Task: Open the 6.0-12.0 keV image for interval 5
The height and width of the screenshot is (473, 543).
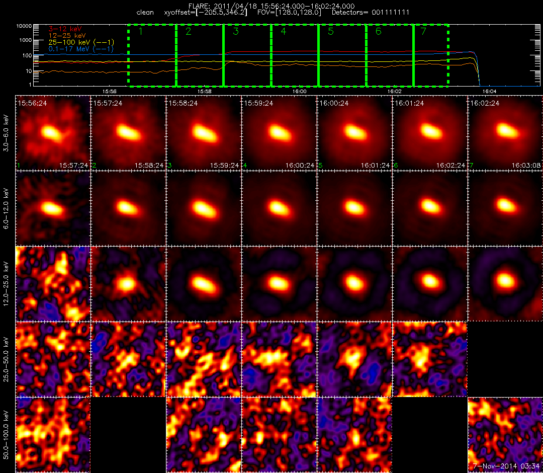Action: [354, 209]
